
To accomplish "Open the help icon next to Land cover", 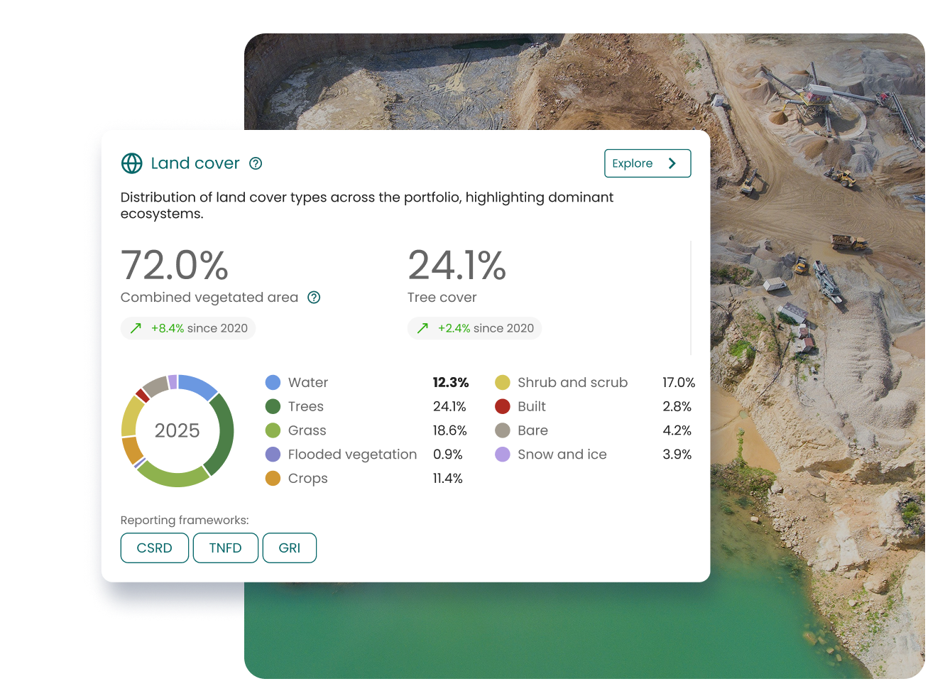I will (256, 163).
